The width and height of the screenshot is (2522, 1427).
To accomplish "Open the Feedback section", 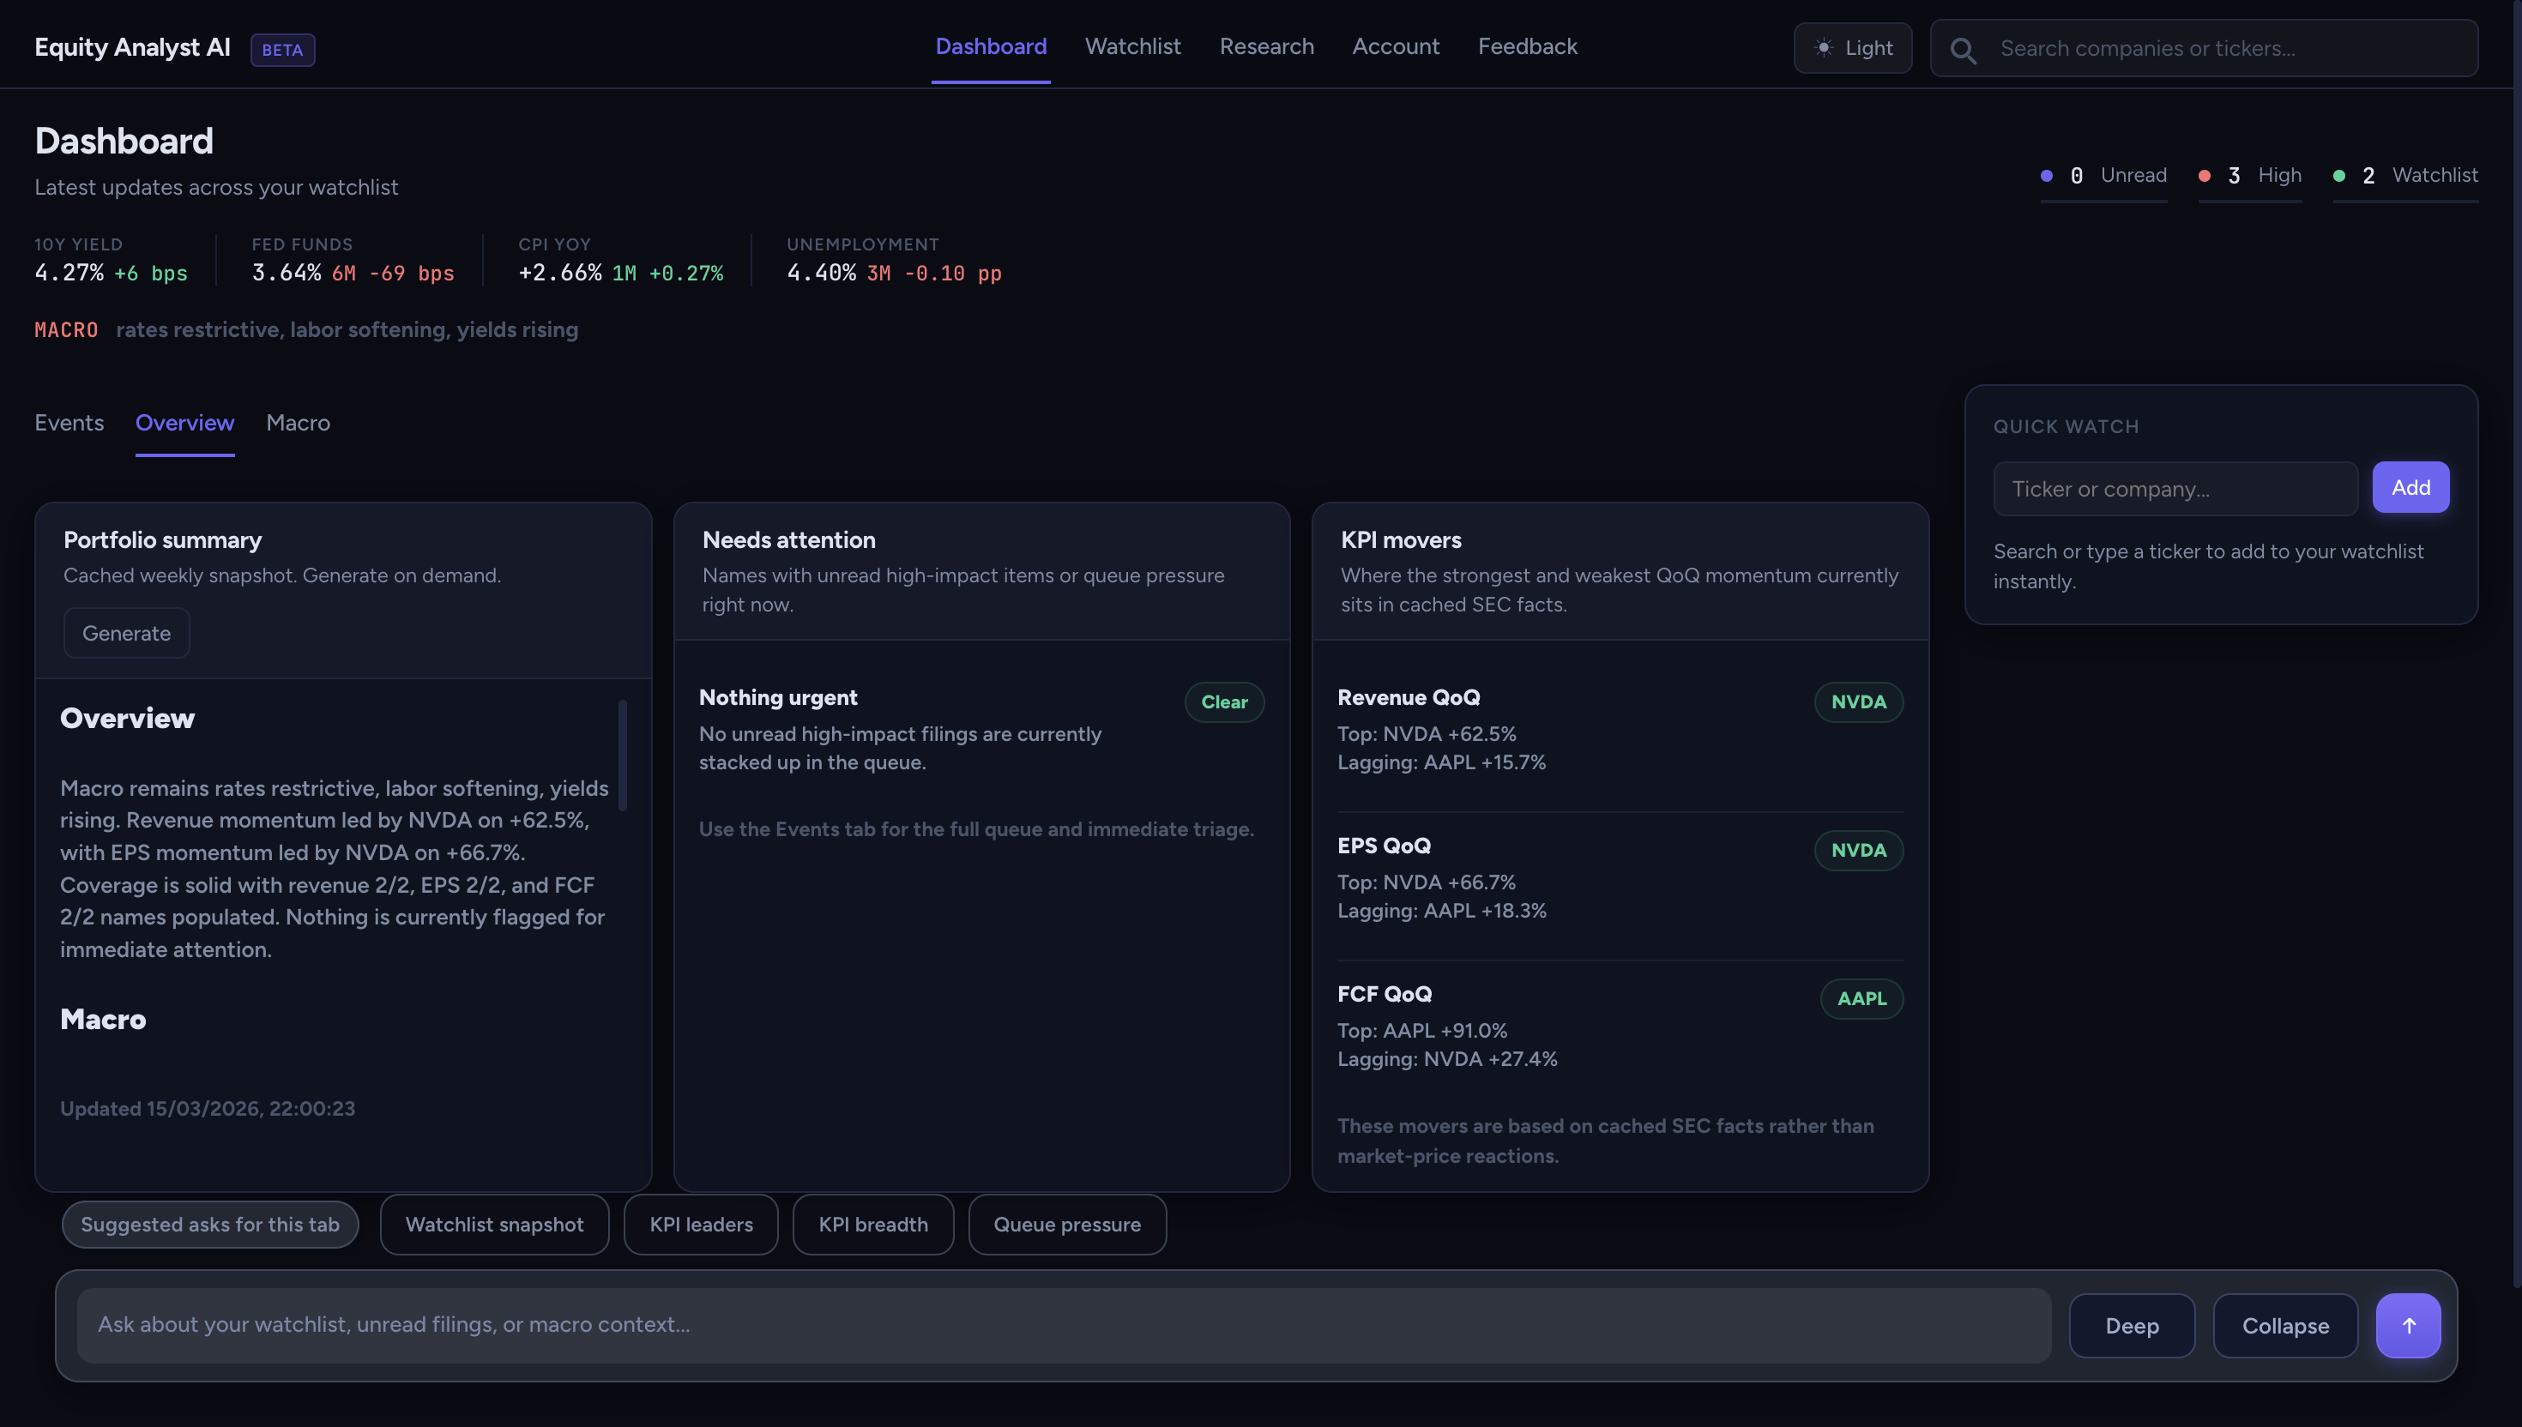I will [x=1527, y=46].
